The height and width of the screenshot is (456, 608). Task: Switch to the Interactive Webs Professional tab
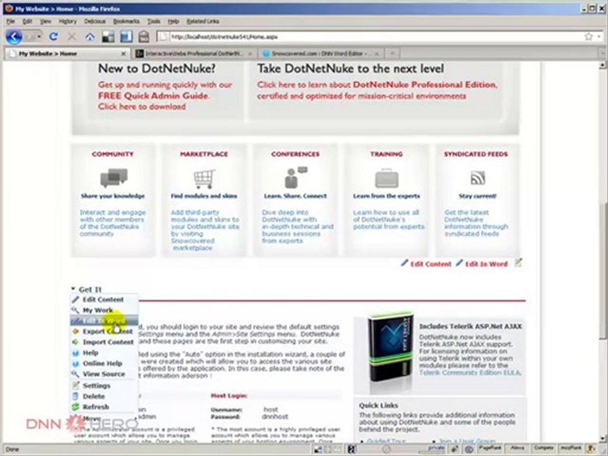[x=195, y=53]
